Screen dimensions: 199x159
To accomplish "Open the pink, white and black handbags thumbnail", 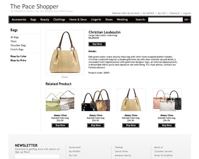I will pyautogui.click(x=167, y=100).
